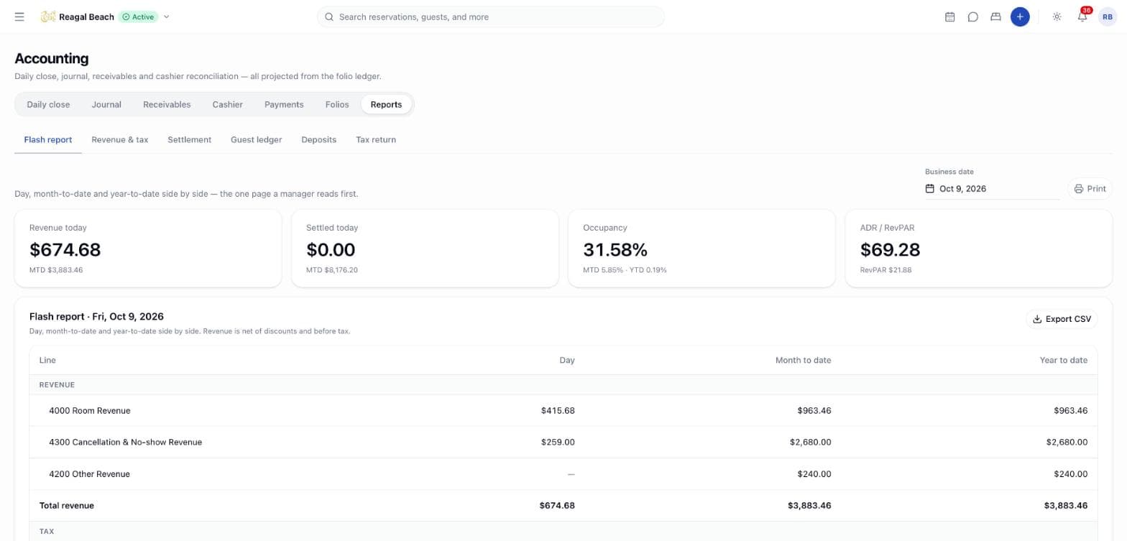Screen dimensions: 1127x541
Task: Open the hamburger navigation menu
Action: tap(19, 17)
